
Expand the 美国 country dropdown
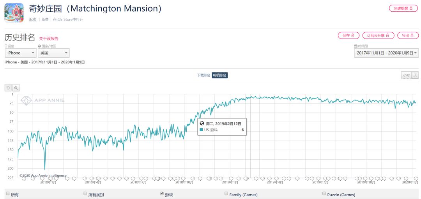pos(53,53)
